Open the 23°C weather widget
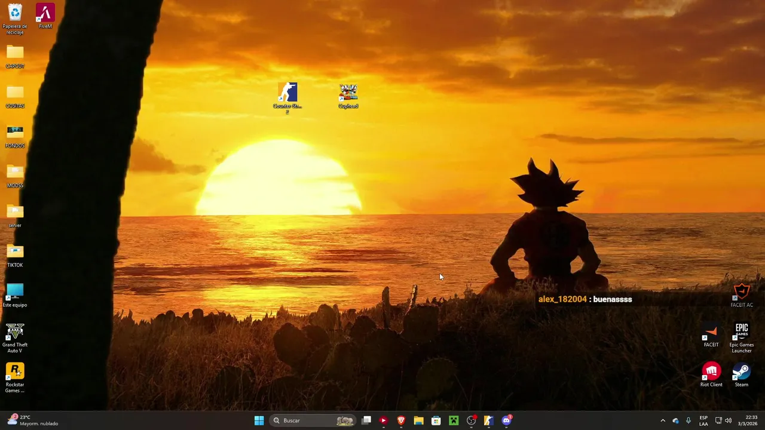 point(33,420)
